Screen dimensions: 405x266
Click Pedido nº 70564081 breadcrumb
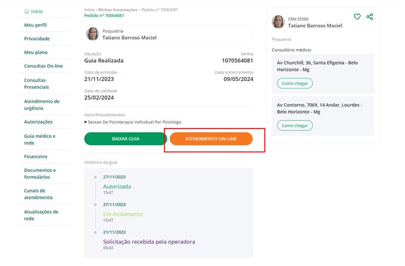(x=159, y=10)
